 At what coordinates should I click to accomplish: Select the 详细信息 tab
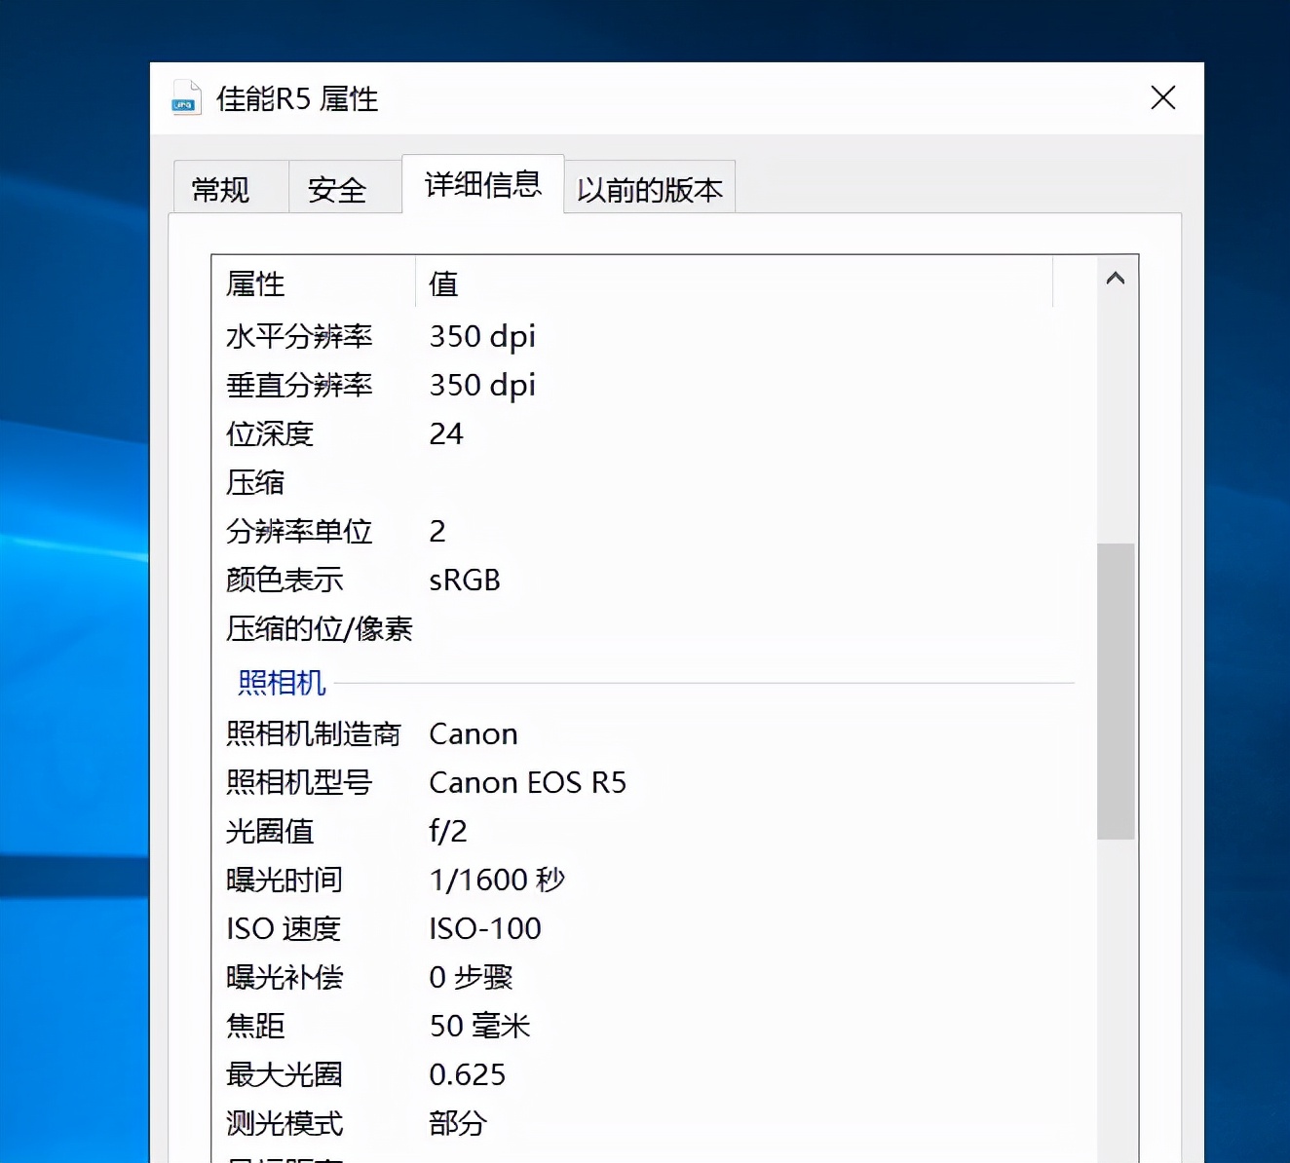(x=482, y=185)
